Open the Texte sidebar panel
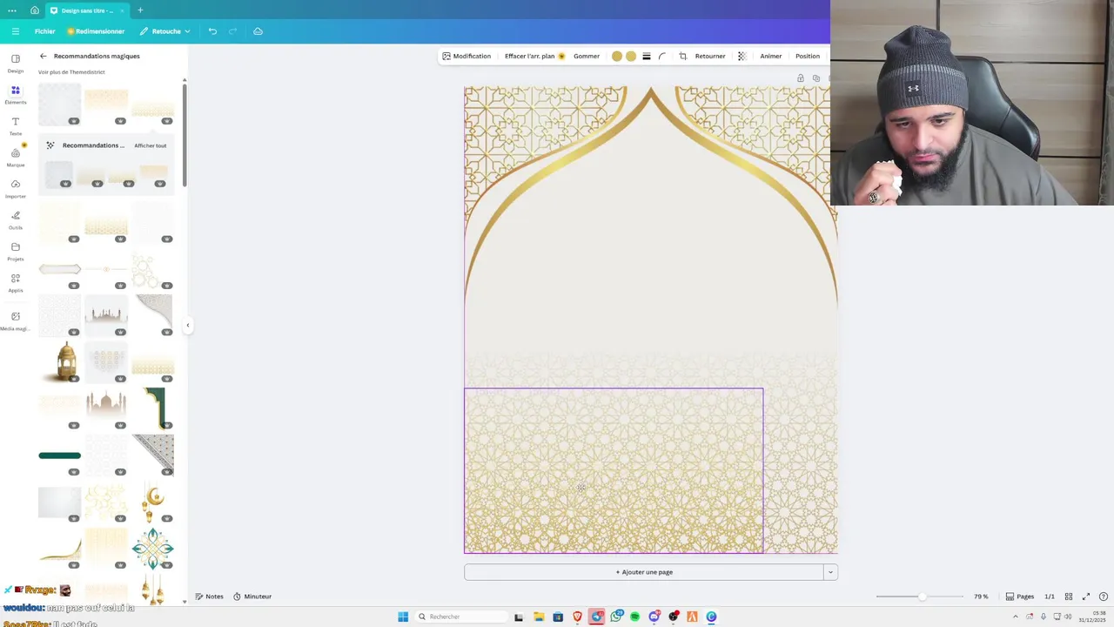This screenshot has height=627, width=1114. tap(16, 125)
